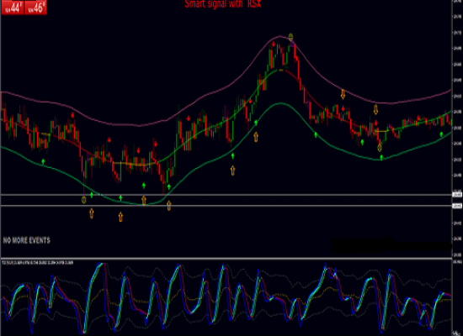Select the lowest orange up arrow below white lines
Screen dimensions: 463x336
point(120,217)
